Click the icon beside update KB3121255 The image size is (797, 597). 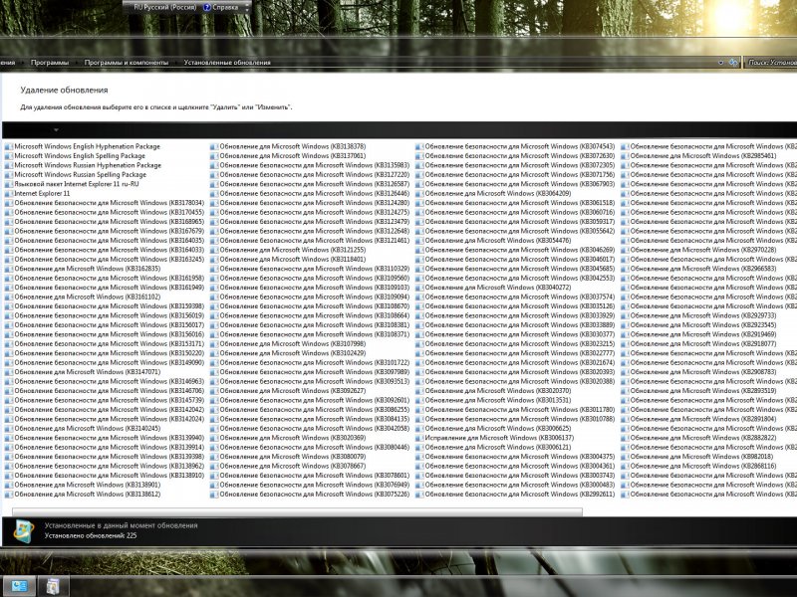tap(214, 250)
